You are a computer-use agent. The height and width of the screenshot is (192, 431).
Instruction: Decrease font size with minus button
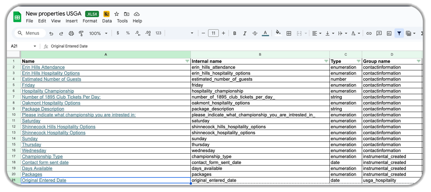tap(203, 33)
